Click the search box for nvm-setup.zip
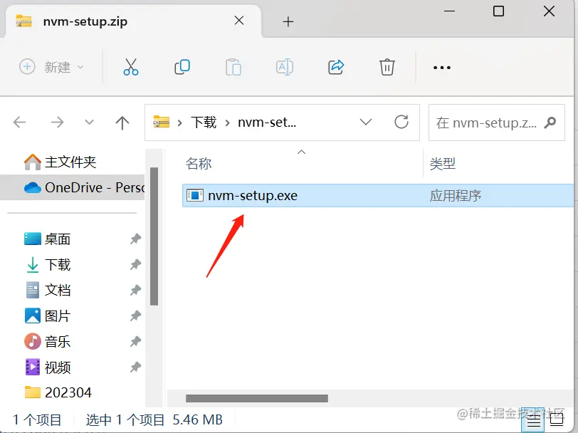 [x=497, y=122]
